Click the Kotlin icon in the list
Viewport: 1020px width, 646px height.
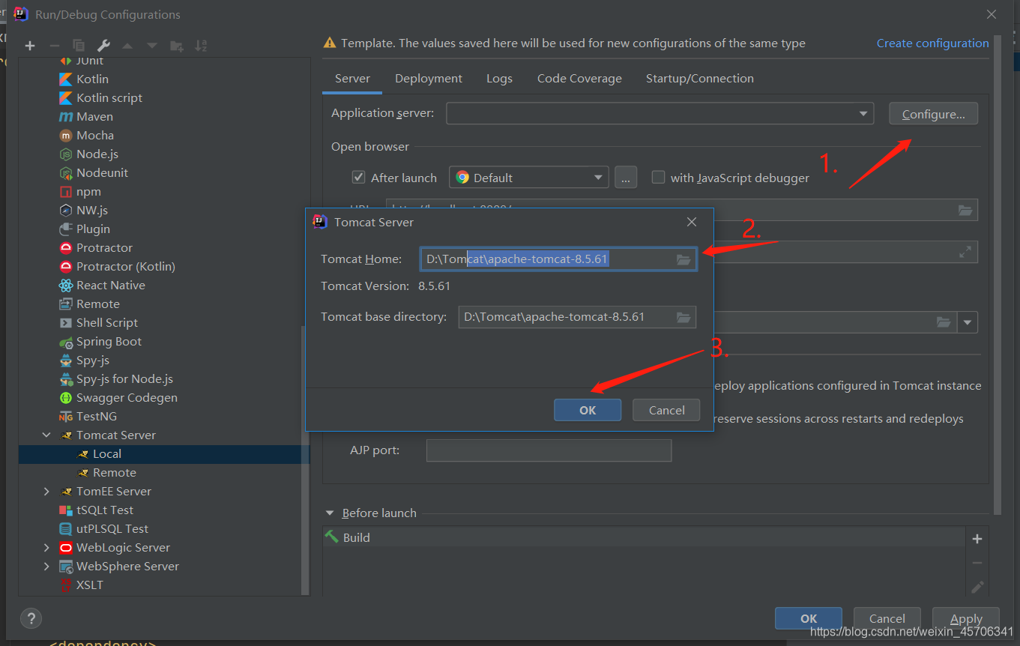(65, 79)
